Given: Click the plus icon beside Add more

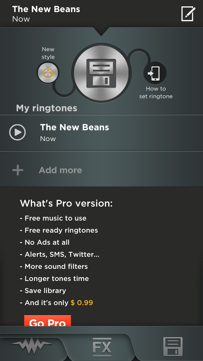Looking at the screenshot, I should (18, 170).
